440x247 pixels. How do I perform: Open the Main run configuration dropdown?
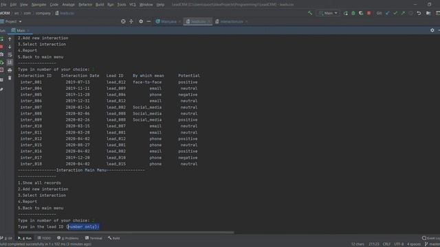tap(328, 13)
